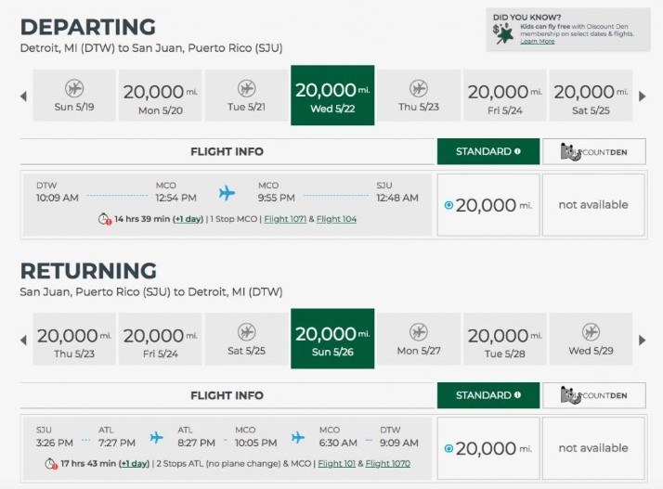Select 20,000 mi. standard fare for departing flight
Image resolution: width=663 pixels, height=489 pixels.
point(449,205)
